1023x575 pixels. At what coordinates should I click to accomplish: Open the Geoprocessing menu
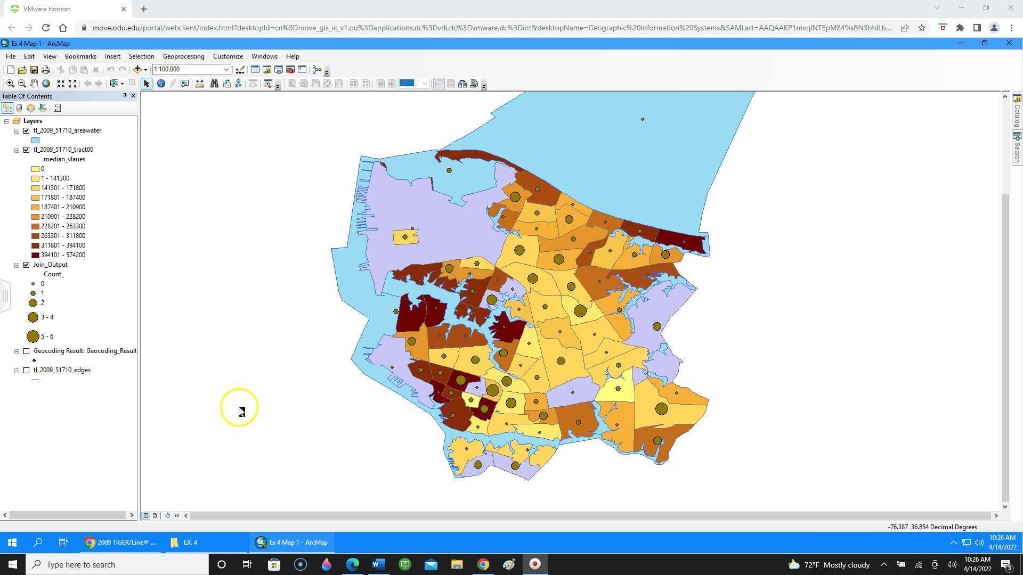pos(183,56)
